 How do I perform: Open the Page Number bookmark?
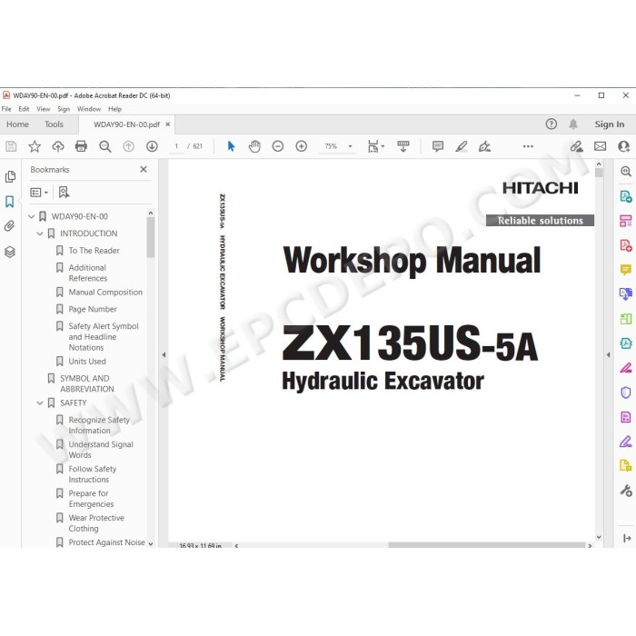pos(93,310)
